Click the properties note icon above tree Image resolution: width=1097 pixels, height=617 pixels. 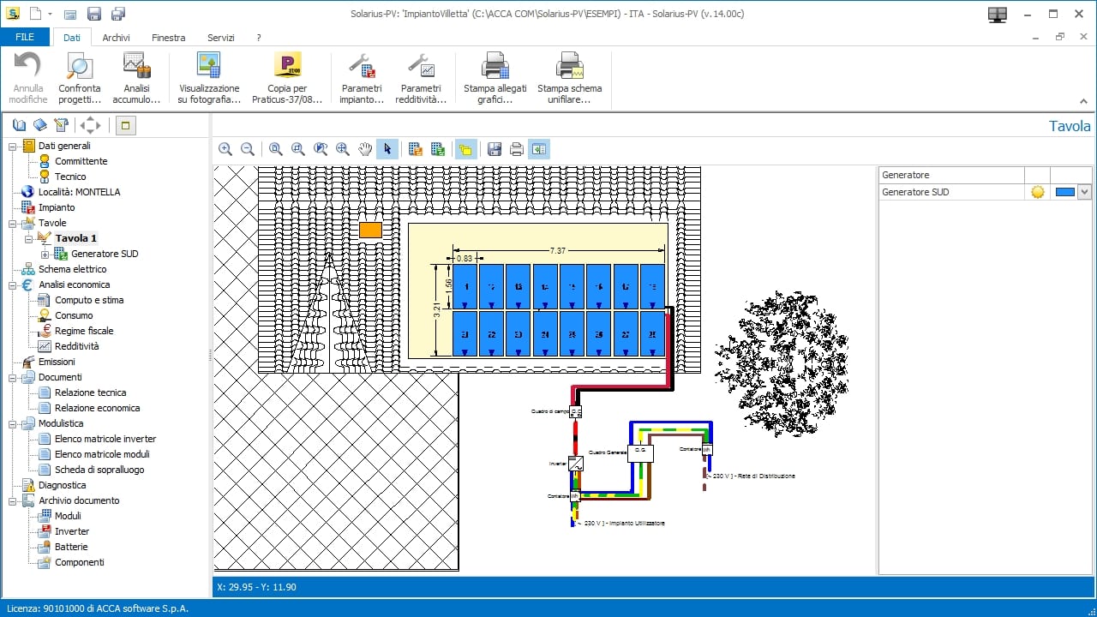pos(61,125)
